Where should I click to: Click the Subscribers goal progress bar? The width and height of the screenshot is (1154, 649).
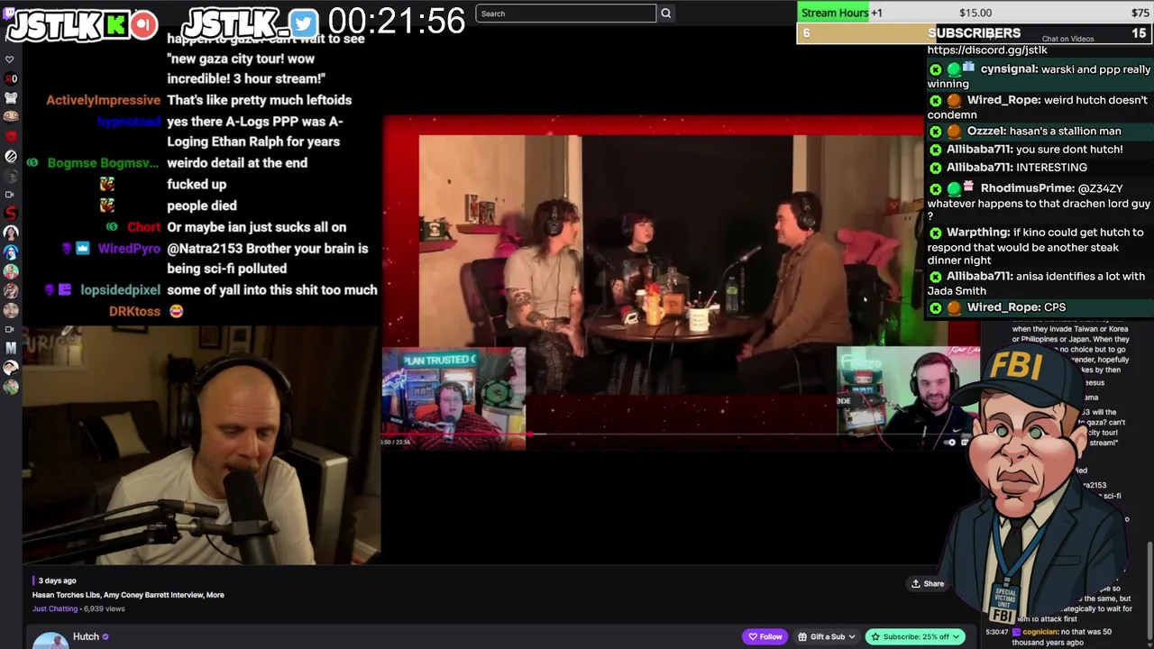tap(975, 33)
